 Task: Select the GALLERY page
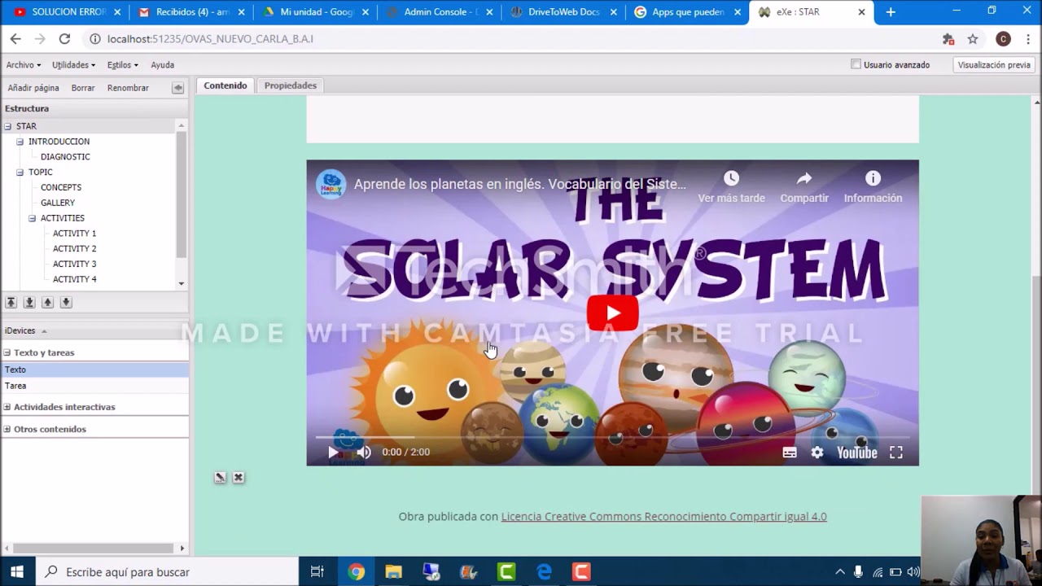point(58,203)
